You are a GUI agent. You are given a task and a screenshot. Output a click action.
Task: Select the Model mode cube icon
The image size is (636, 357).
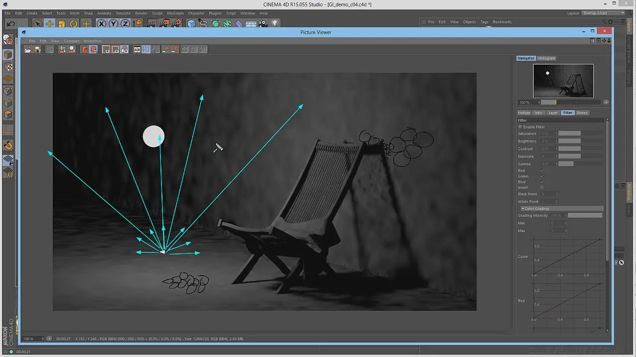(x=8, y=55)
